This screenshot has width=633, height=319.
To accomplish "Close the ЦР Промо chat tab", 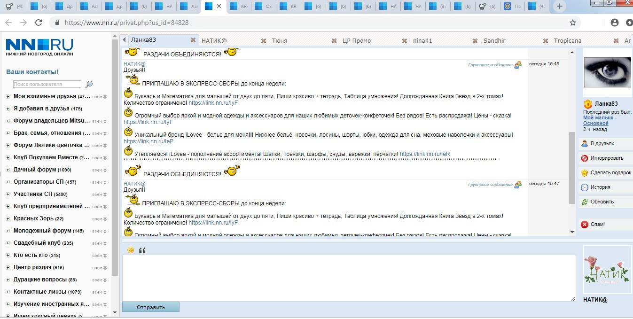I will tap(405, 41).
